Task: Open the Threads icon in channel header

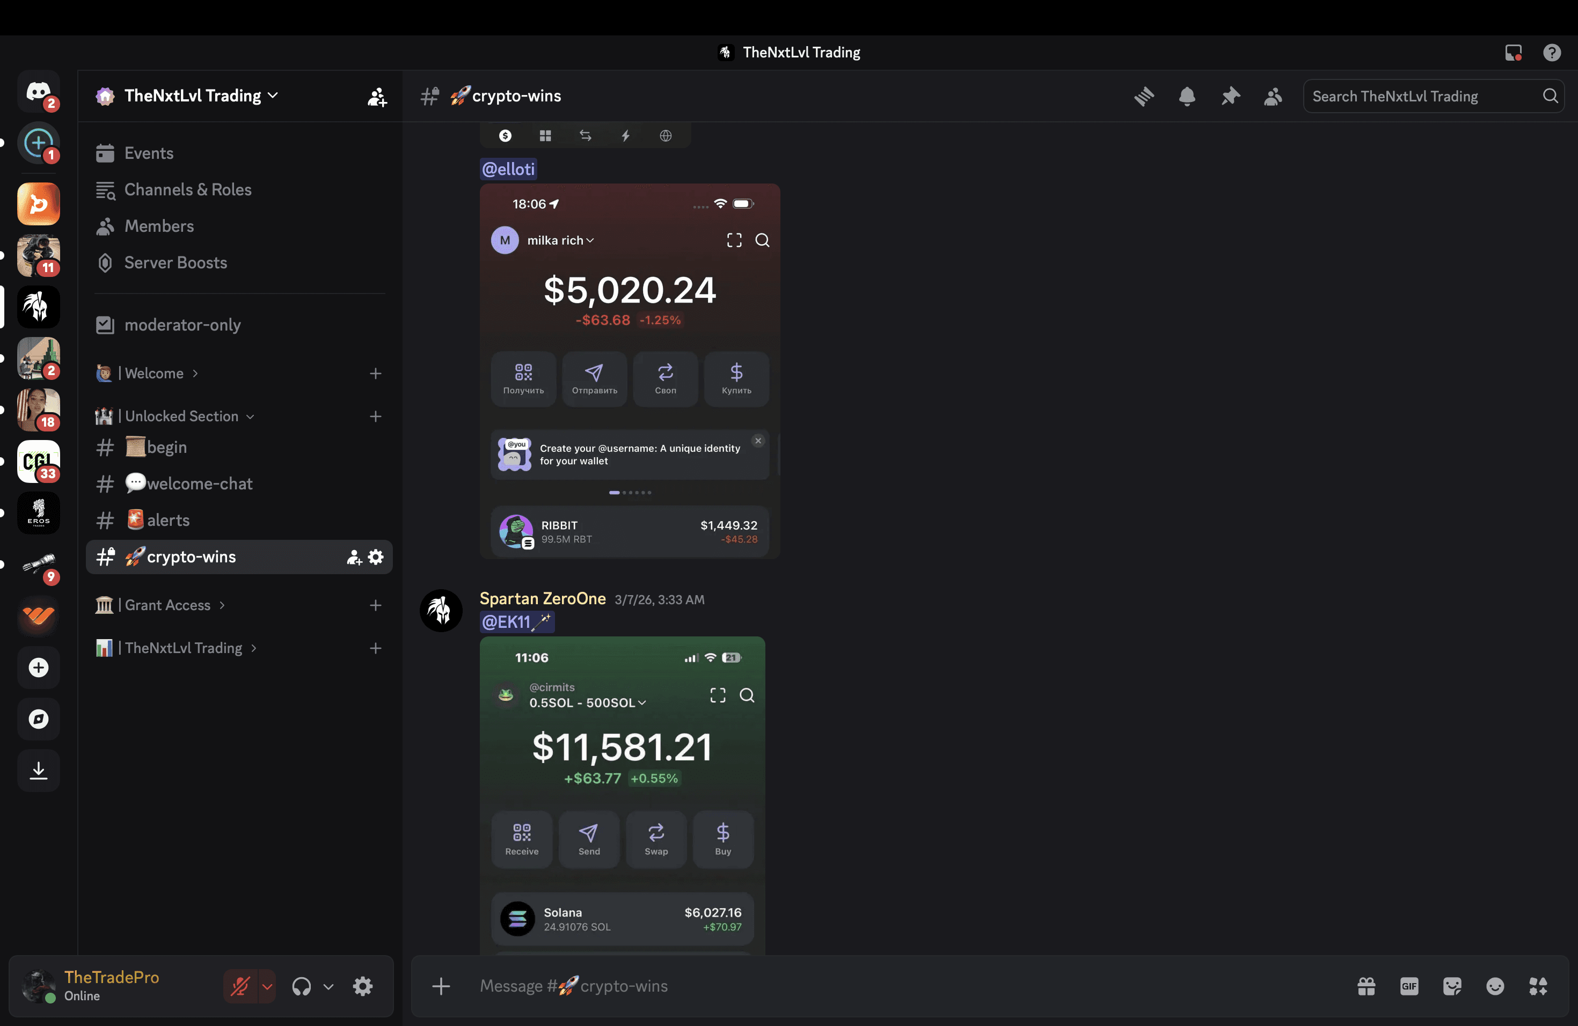Action: click(1144, 96)
